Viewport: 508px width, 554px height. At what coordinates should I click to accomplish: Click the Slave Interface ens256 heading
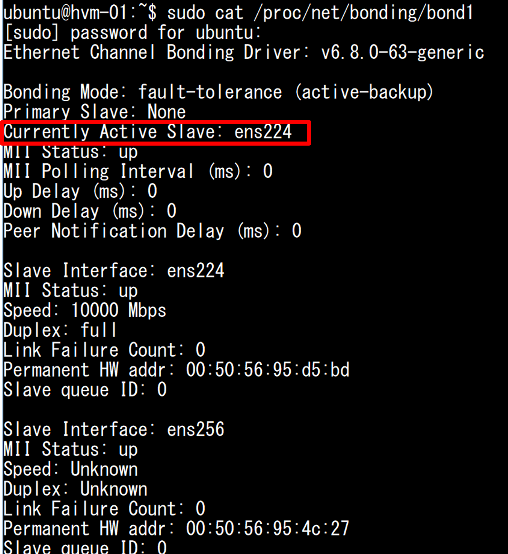pos(114,429)
